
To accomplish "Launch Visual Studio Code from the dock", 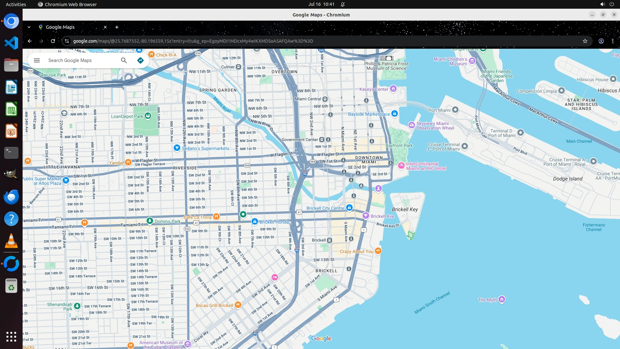I will click(x=11, y=43).
